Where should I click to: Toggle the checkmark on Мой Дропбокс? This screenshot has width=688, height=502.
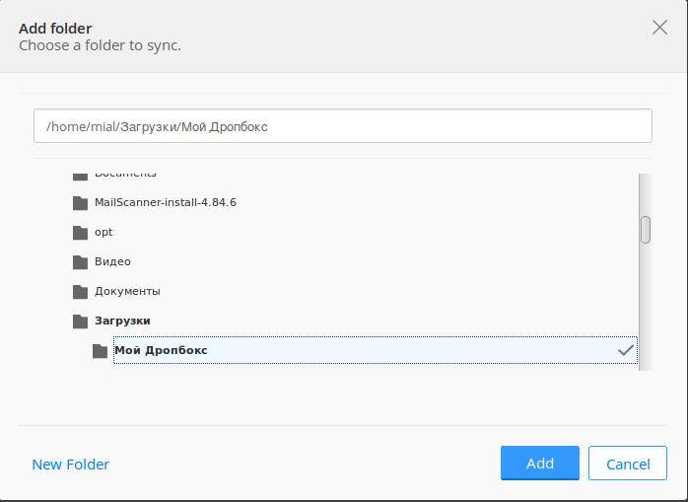625,350
